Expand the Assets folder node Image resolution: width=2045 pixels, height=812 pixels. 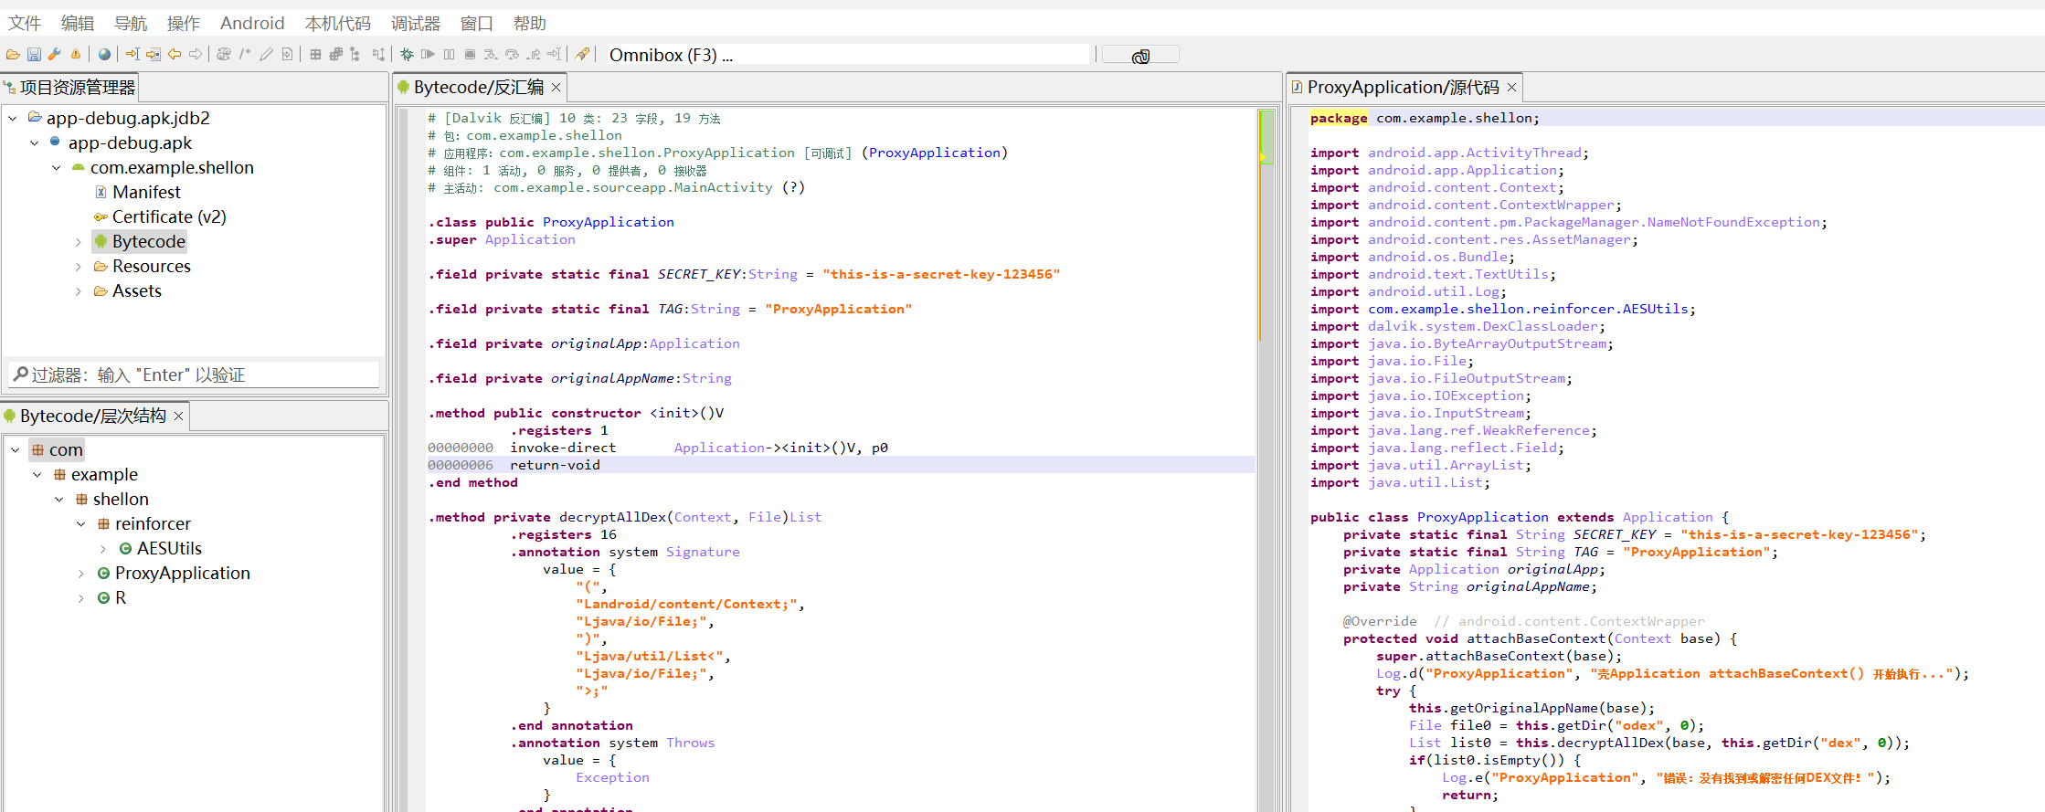point(79,291)
